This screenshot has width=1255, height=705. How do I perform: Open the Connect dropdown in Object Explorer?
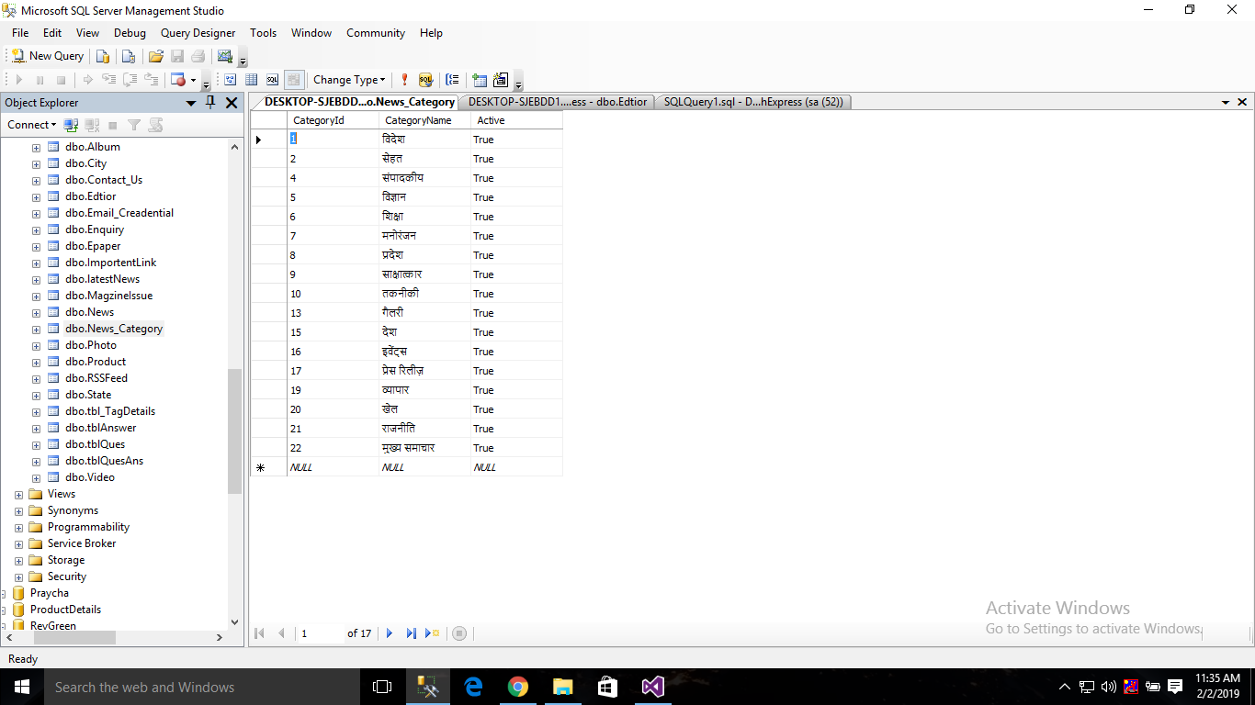32,125
